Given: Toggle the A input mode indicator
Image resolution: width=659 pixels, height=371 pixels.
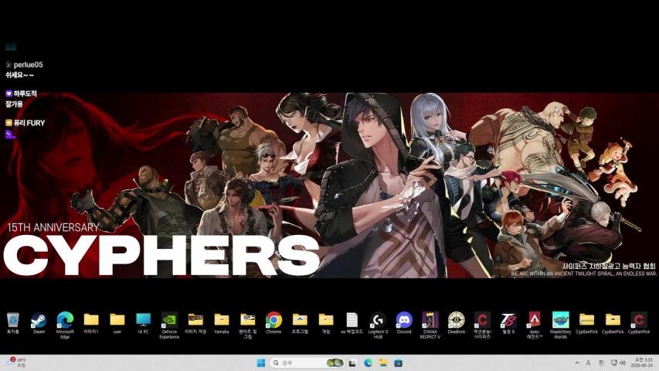Looking at the screenshot, I should (x=589, y=362).
